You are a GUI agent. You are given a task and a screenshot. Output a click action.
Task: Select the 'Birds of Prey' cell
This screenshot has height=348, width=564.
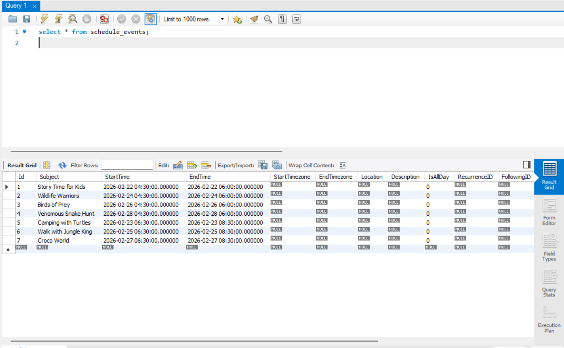click(x=69, y=205)
